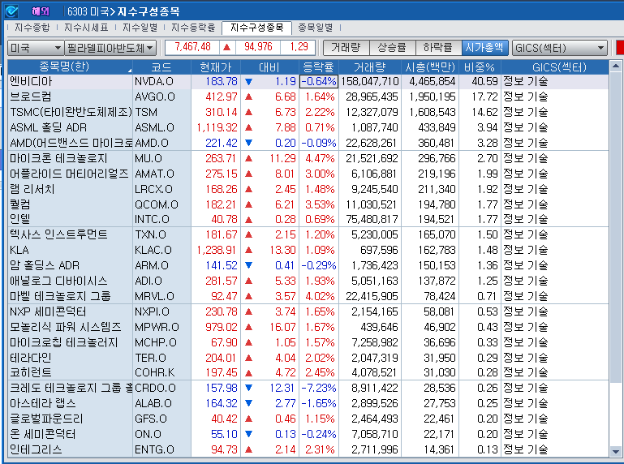This screenshot has width=624, height=464.
Task: Click the vertical scrollbar thumb
Action: pyautogui.click(x=616, y=228)
